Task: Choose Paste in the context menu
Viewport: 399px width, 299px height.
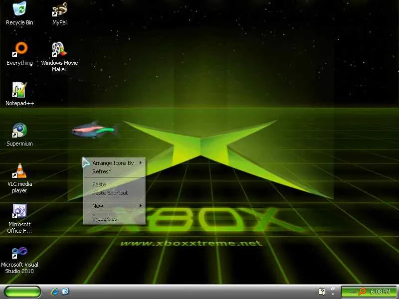Action: (x=114, y=184)
